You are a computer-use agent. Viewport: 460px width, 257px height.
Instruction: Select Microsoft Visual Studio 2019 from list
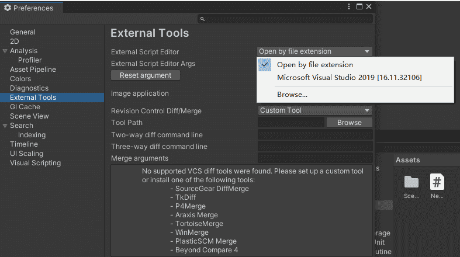point(349,78)
